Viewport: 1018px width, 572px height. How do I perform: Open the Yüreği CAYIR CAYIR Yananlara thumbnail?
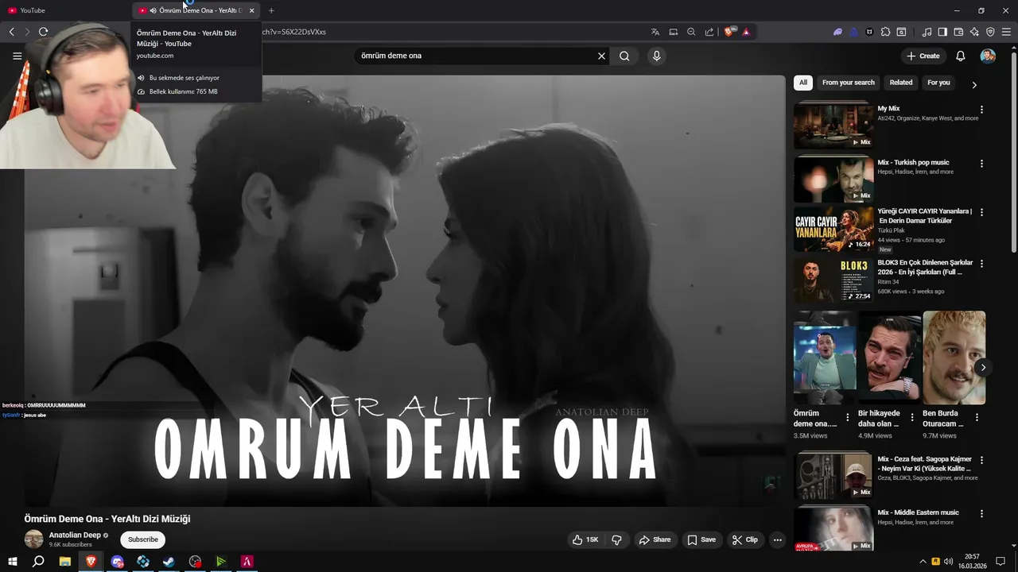(833, 229)
